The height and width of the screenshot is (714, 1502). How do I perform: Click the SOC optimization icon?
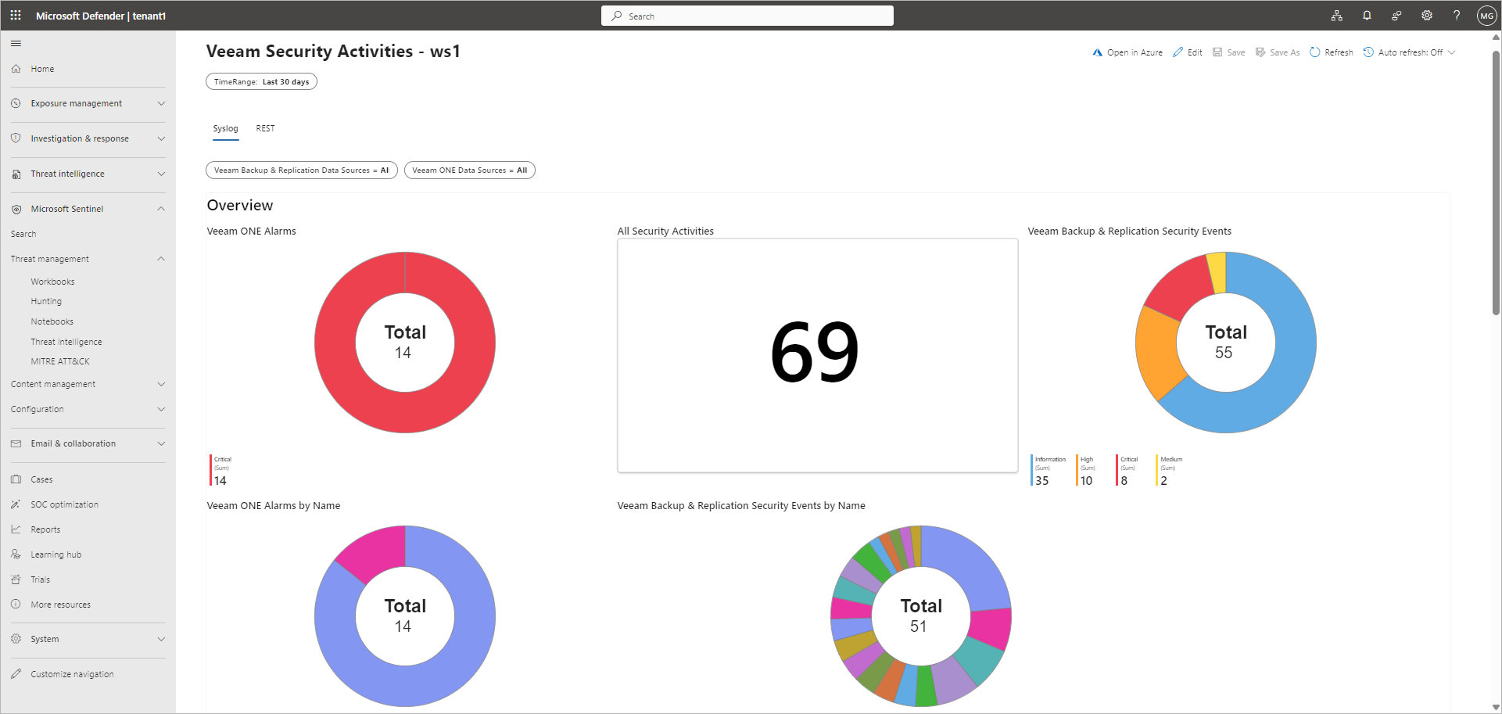point(16,504)
